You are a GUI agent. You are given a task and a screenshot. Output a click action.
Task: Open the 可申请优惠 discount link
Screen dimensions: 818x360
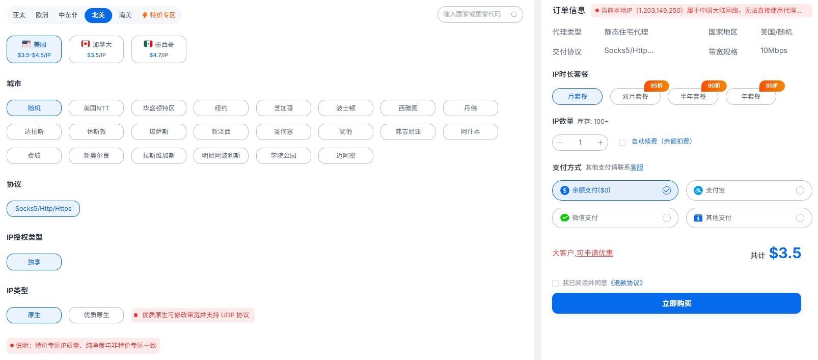pyautogui.click(x=594, y=253)
